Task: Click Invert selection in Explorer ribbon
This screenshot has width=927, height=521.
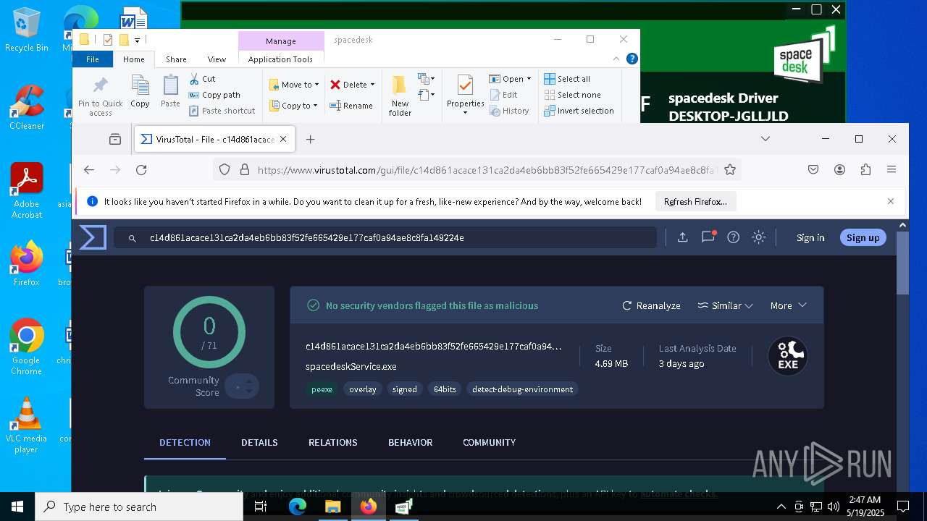Action: coord(579,111)
